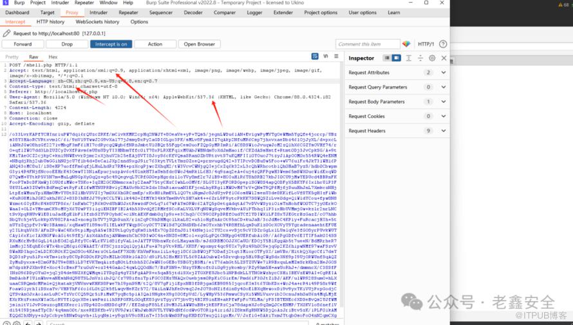Expand the Request Attributes section
This screenshot has height=325, width=573.
397,73
